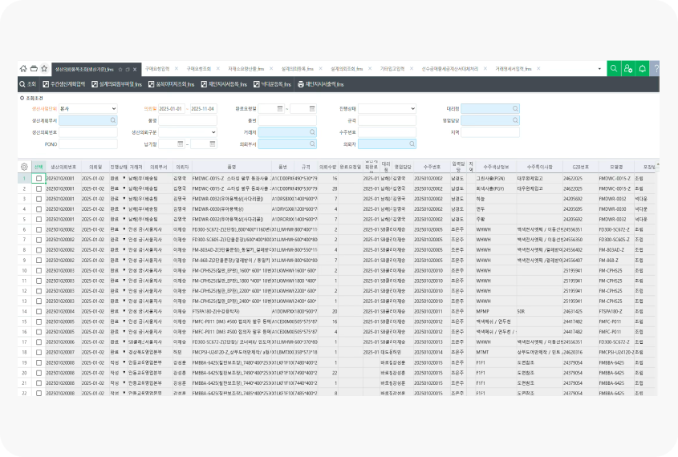Check the checkbox in grid row 1
The height and width of the screenshot is (457, 678).
click(39, 177)
